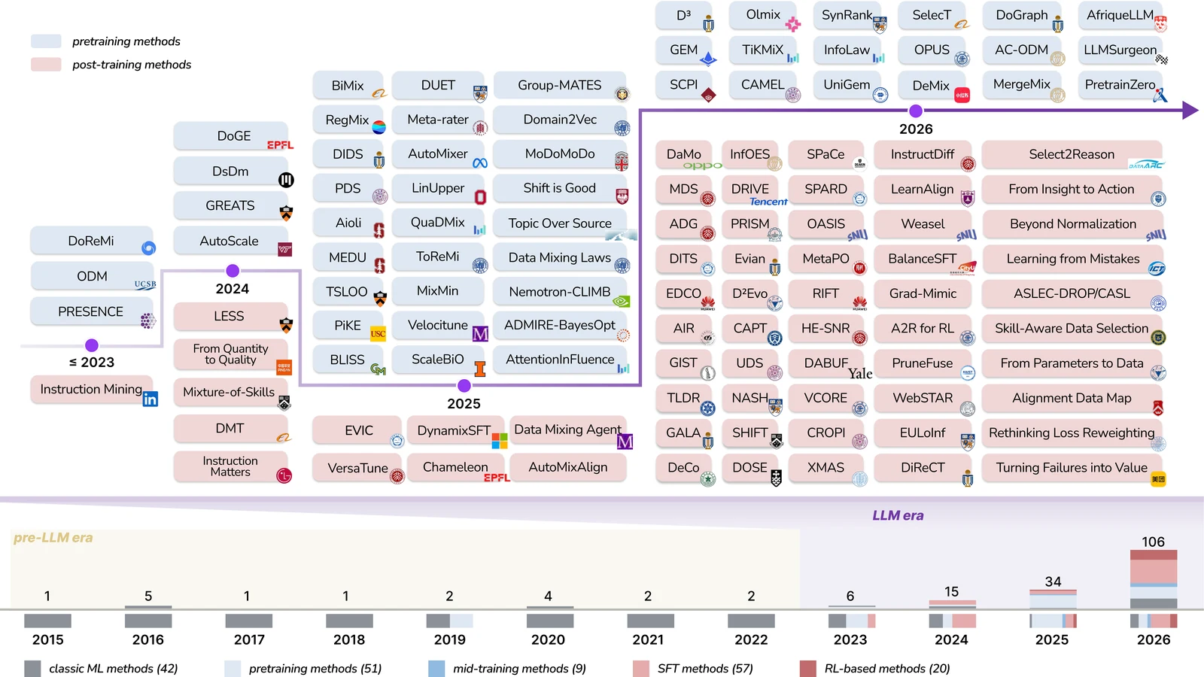Select the purple dot above 2024
This screenshot has width=1204, height=677.
[x=233, y=271]
